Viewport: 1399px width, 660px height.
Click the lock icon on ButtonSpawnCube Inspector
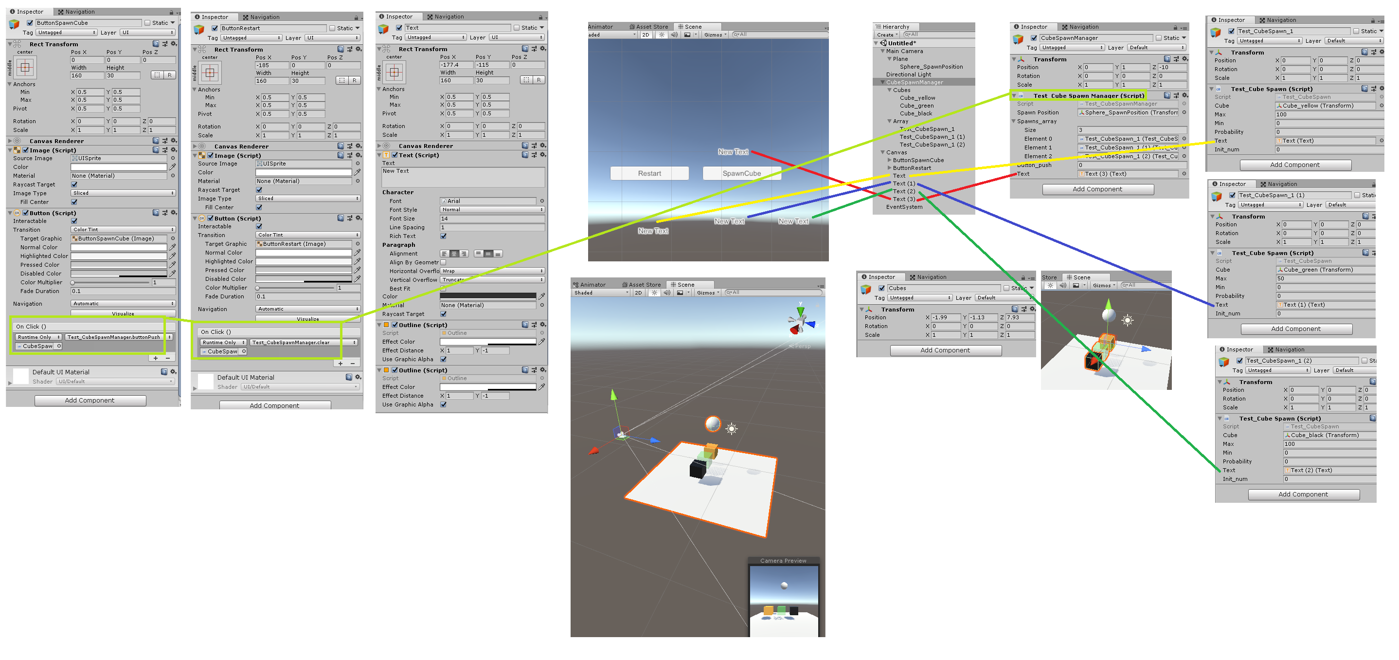pos(171,12)
